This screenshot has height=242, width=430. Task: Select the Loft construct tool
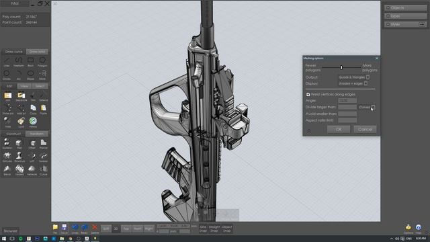[32, 157]
